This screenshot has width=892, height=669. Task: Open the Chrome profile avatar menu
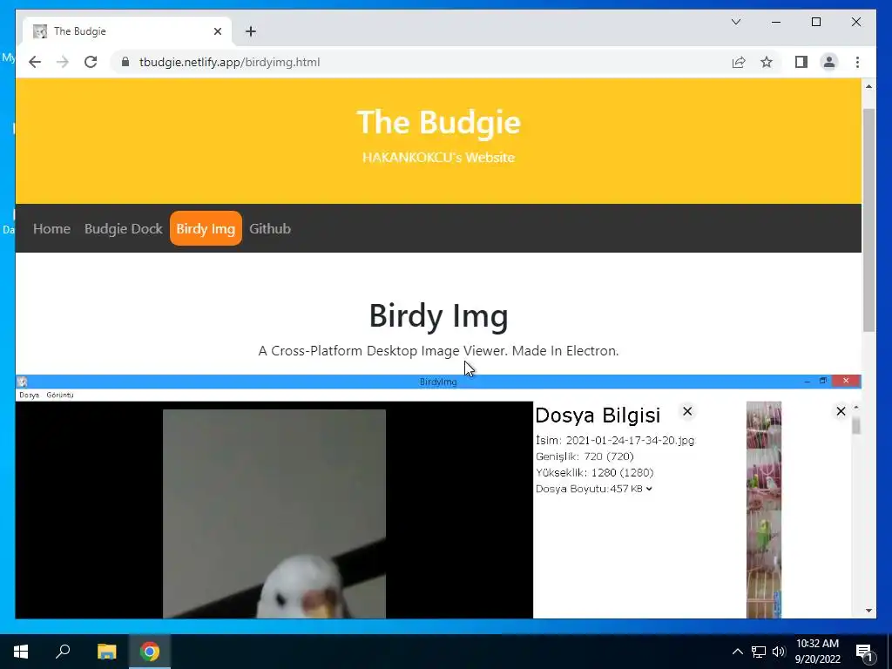click(829, 62)
